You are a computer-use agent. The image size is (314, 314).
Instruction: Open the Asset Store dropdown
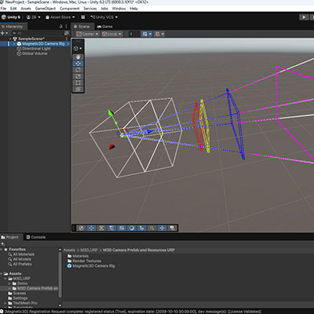coord(60,17)
